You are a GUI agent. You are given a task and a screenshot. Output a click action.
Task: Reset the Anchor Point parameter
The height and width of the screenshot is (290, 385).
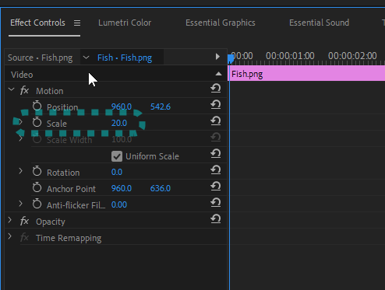point(216,187)
